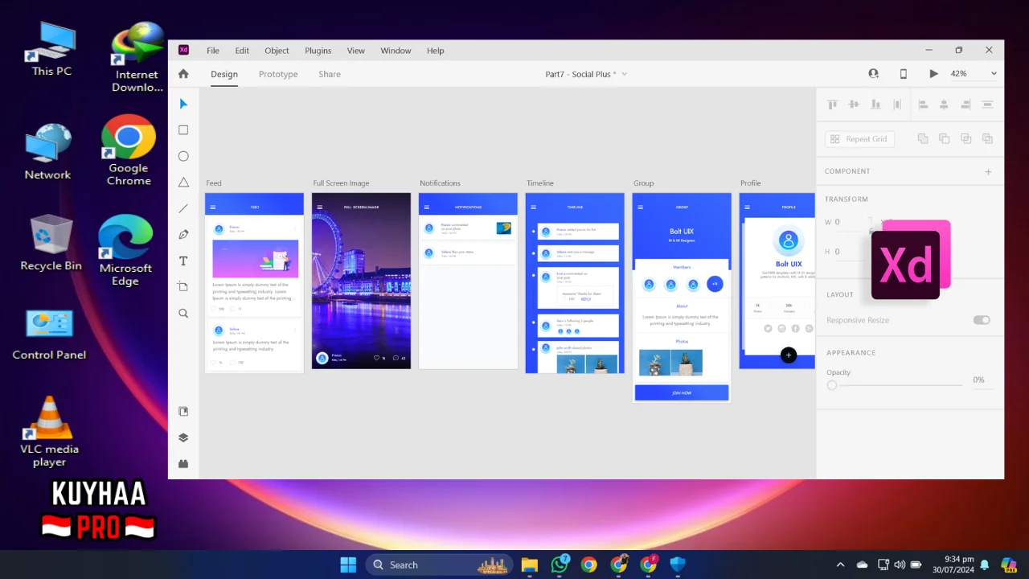Open the Libraries panel icon
This screenshot has width=1029, height=579.
(183, 412)
